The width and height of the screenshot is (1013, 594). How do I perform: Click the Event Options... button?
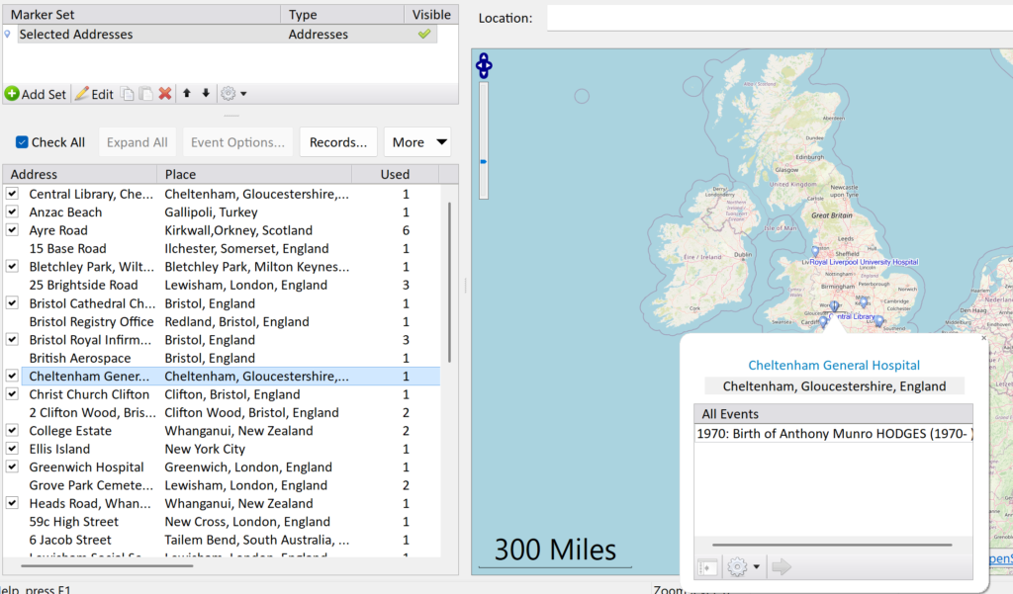click(x=237, y=142)
